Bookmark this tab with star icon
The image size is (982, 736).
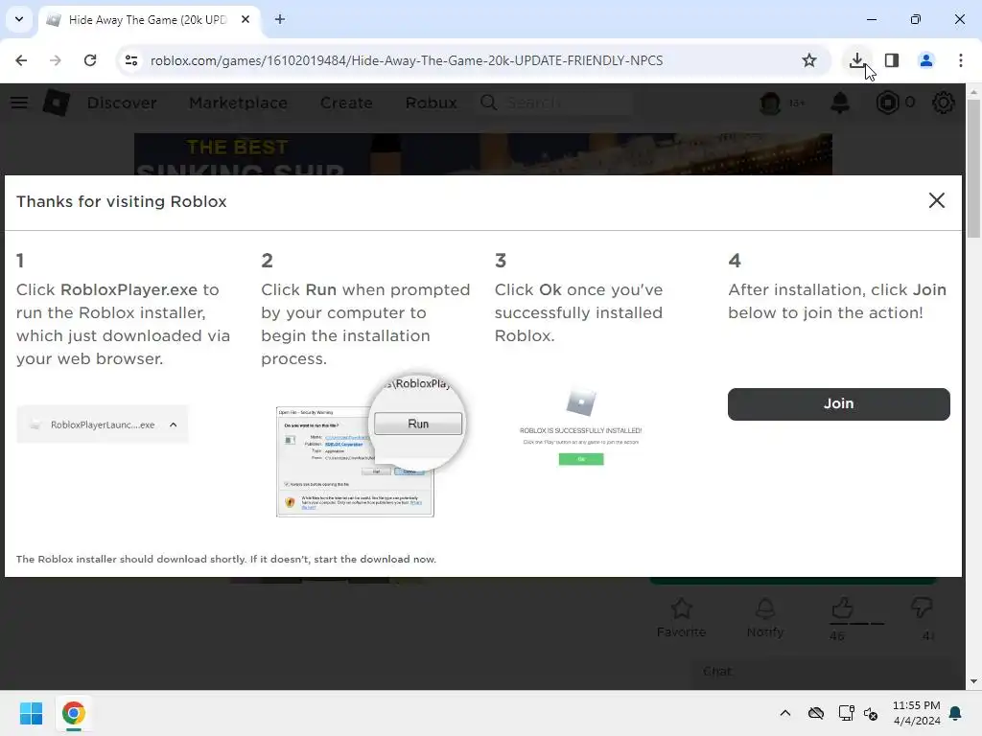[x=809, y=60]
